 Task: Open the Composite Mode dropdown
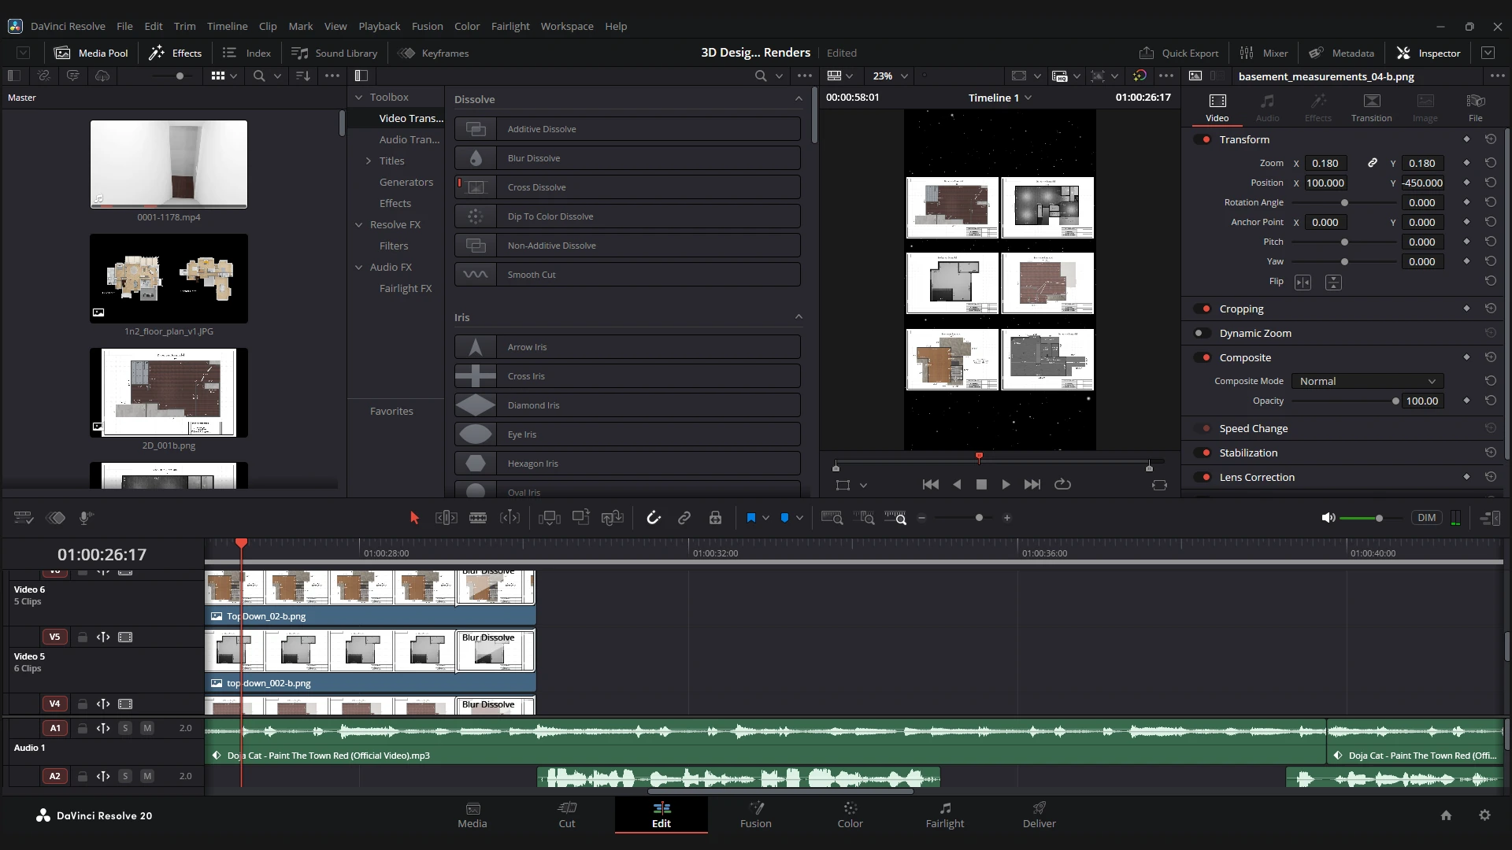[x=1367, y=381]
